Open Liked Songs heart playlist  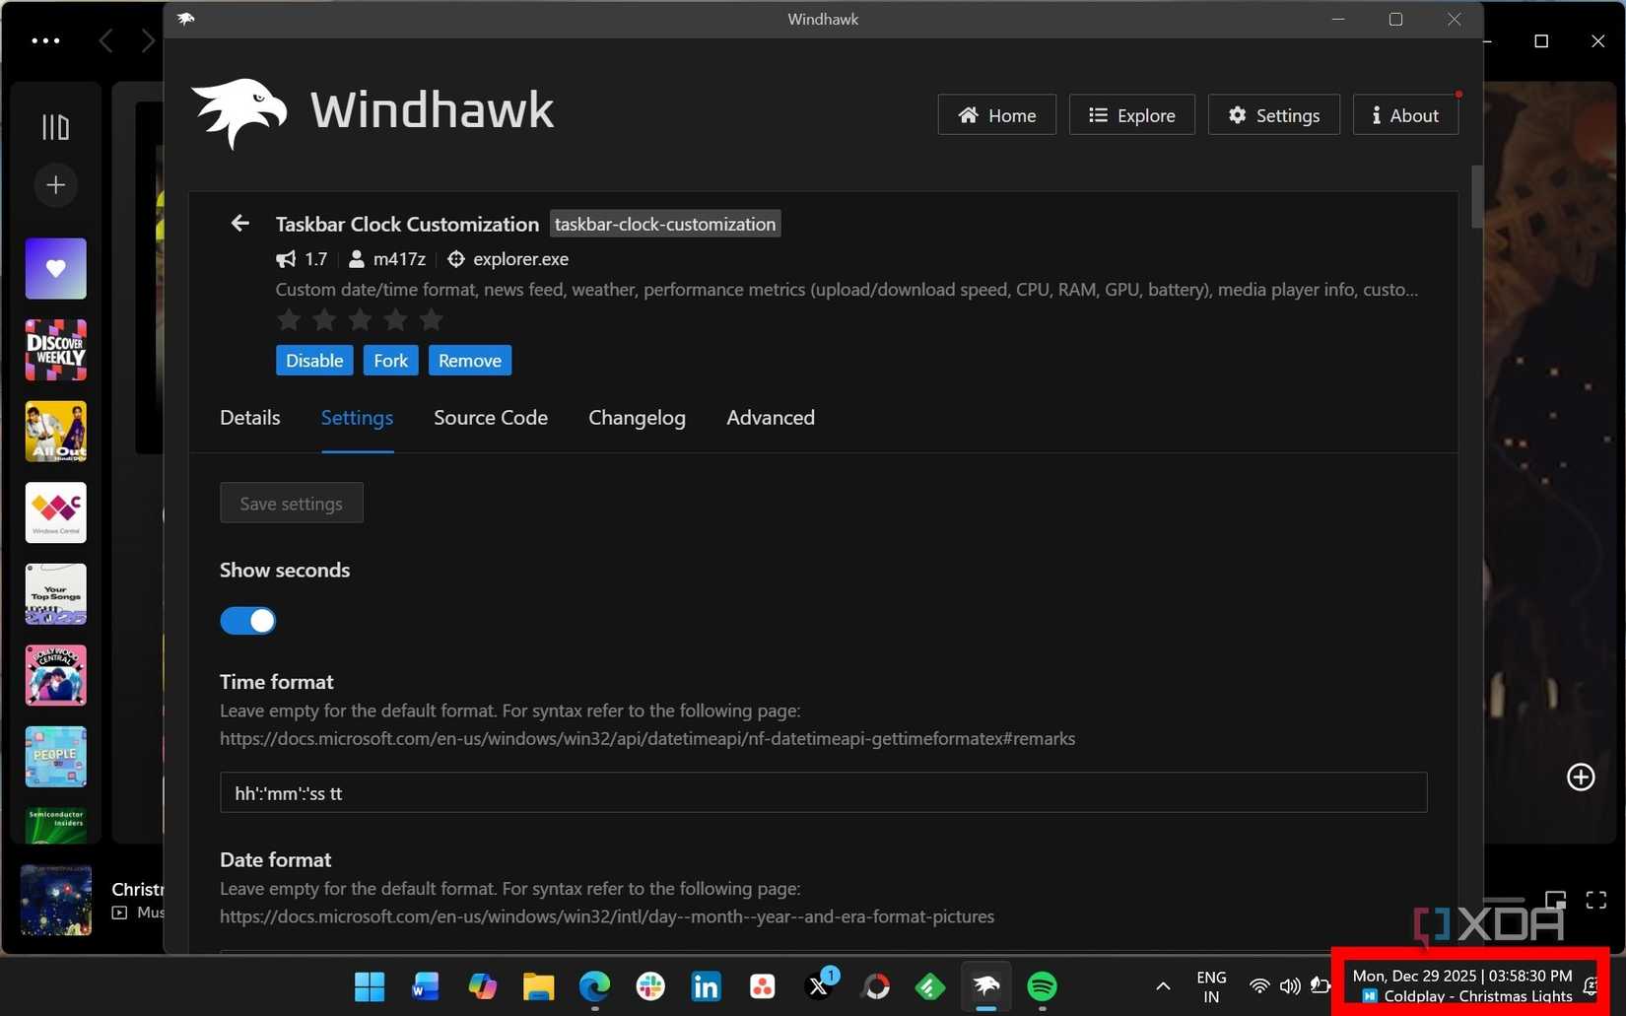click(55, 268)
